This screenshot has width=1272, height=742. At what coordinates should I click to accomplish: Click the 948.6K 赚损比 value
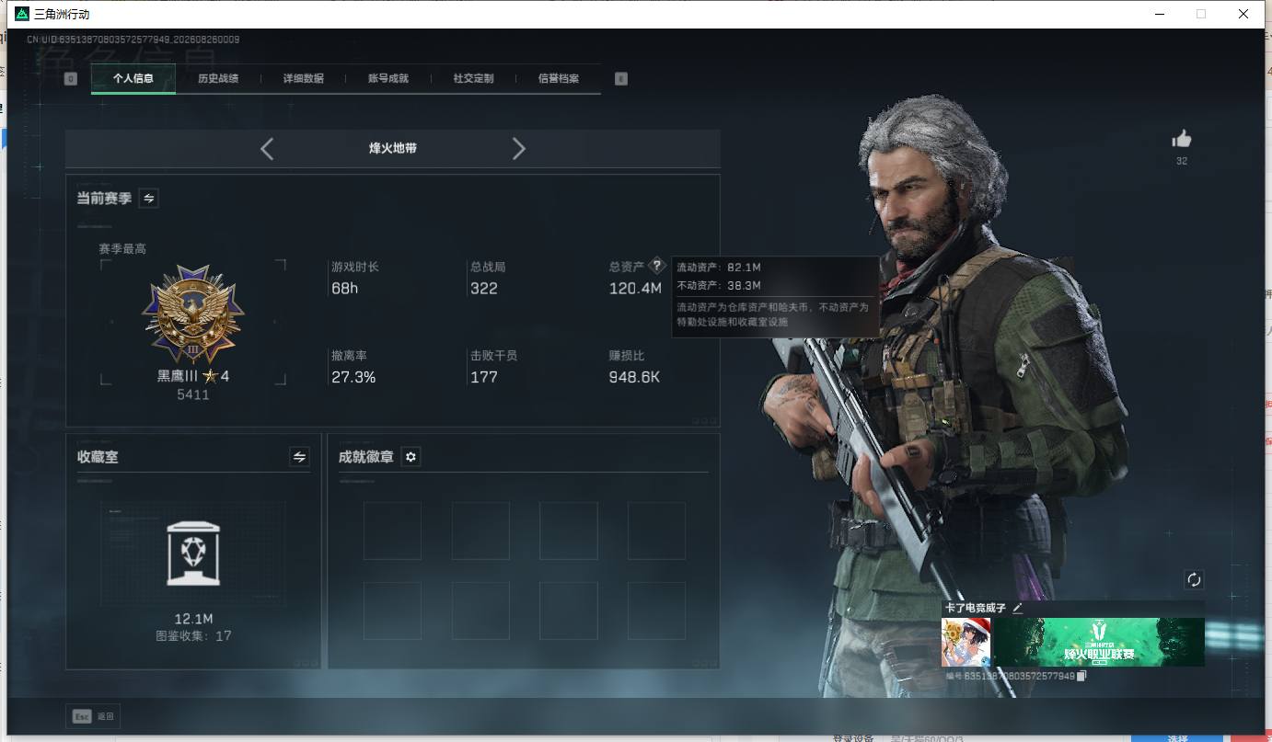point(634,377)
